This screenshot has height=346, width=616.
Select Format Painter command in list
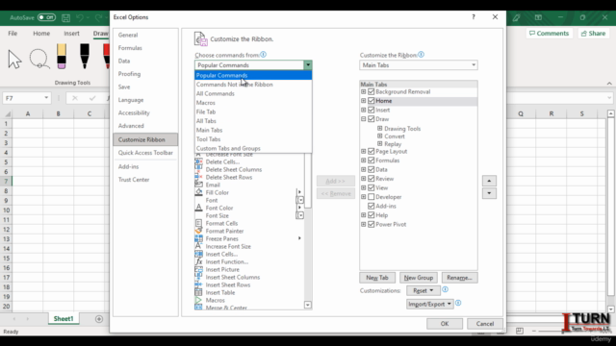tap(224, 231)
